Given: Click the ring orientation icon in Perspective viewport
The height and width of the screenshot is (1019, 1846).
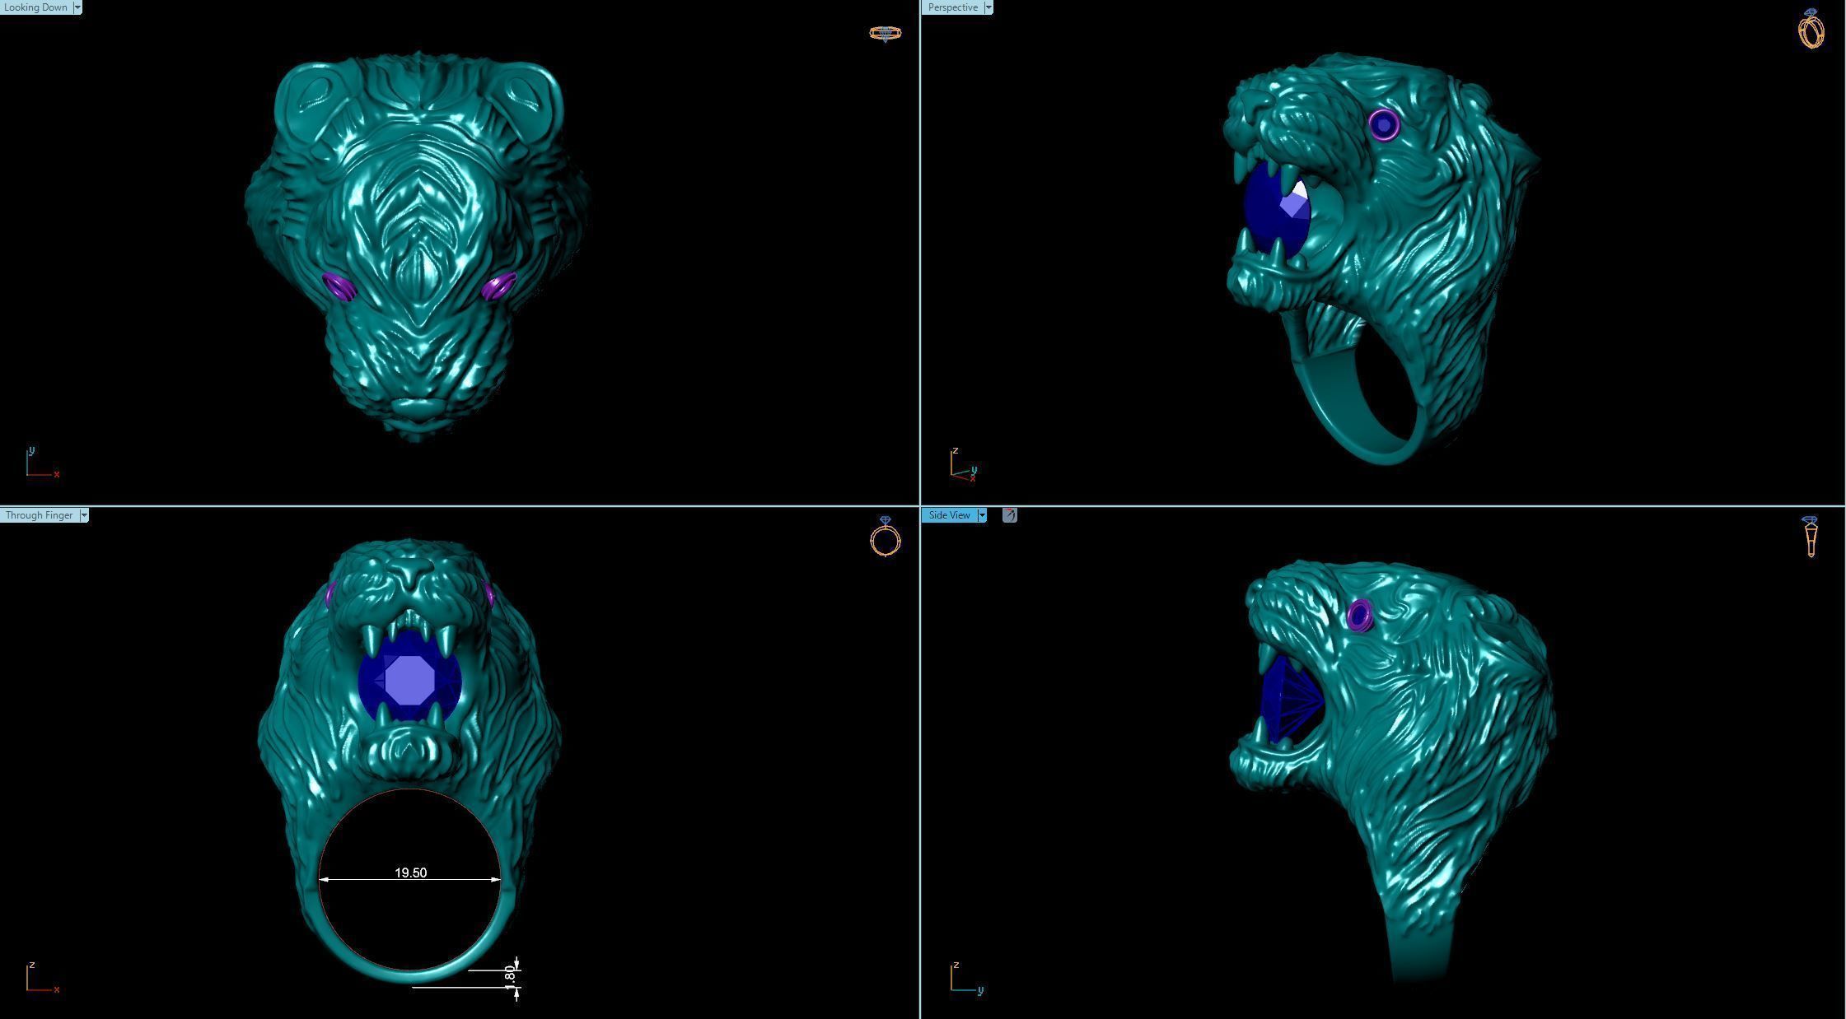Looking at the screenshot, I should point(1811,30).
